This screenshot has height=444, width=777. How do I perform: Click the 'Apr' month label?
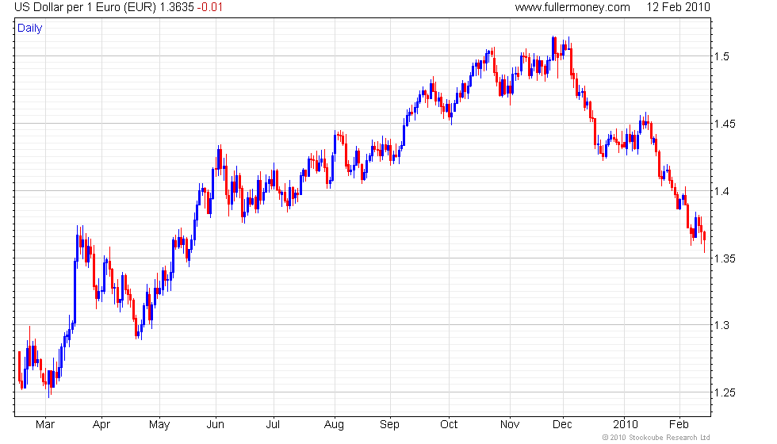101,425
